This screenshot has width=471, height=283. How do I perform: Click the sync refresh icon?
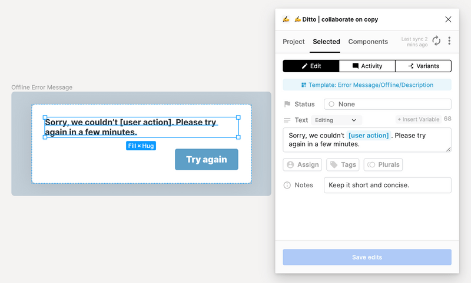[436, 41]
